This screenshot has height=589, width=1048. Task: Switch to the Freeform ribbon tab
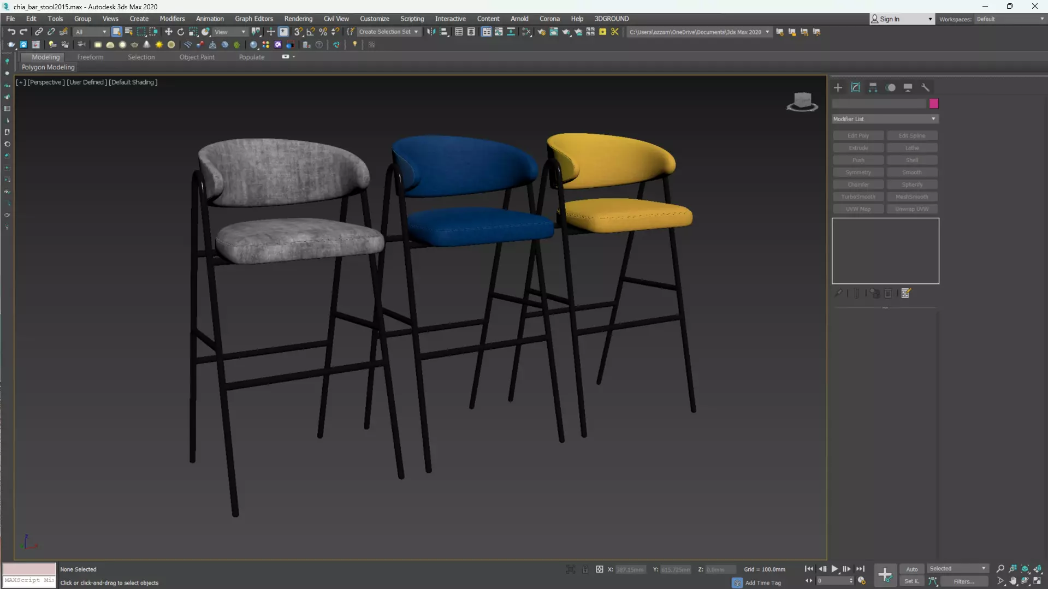pos(90,57)
